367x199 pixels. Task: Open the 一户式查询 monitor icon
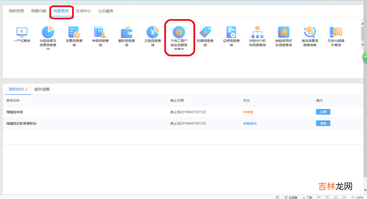click(22, 32)
